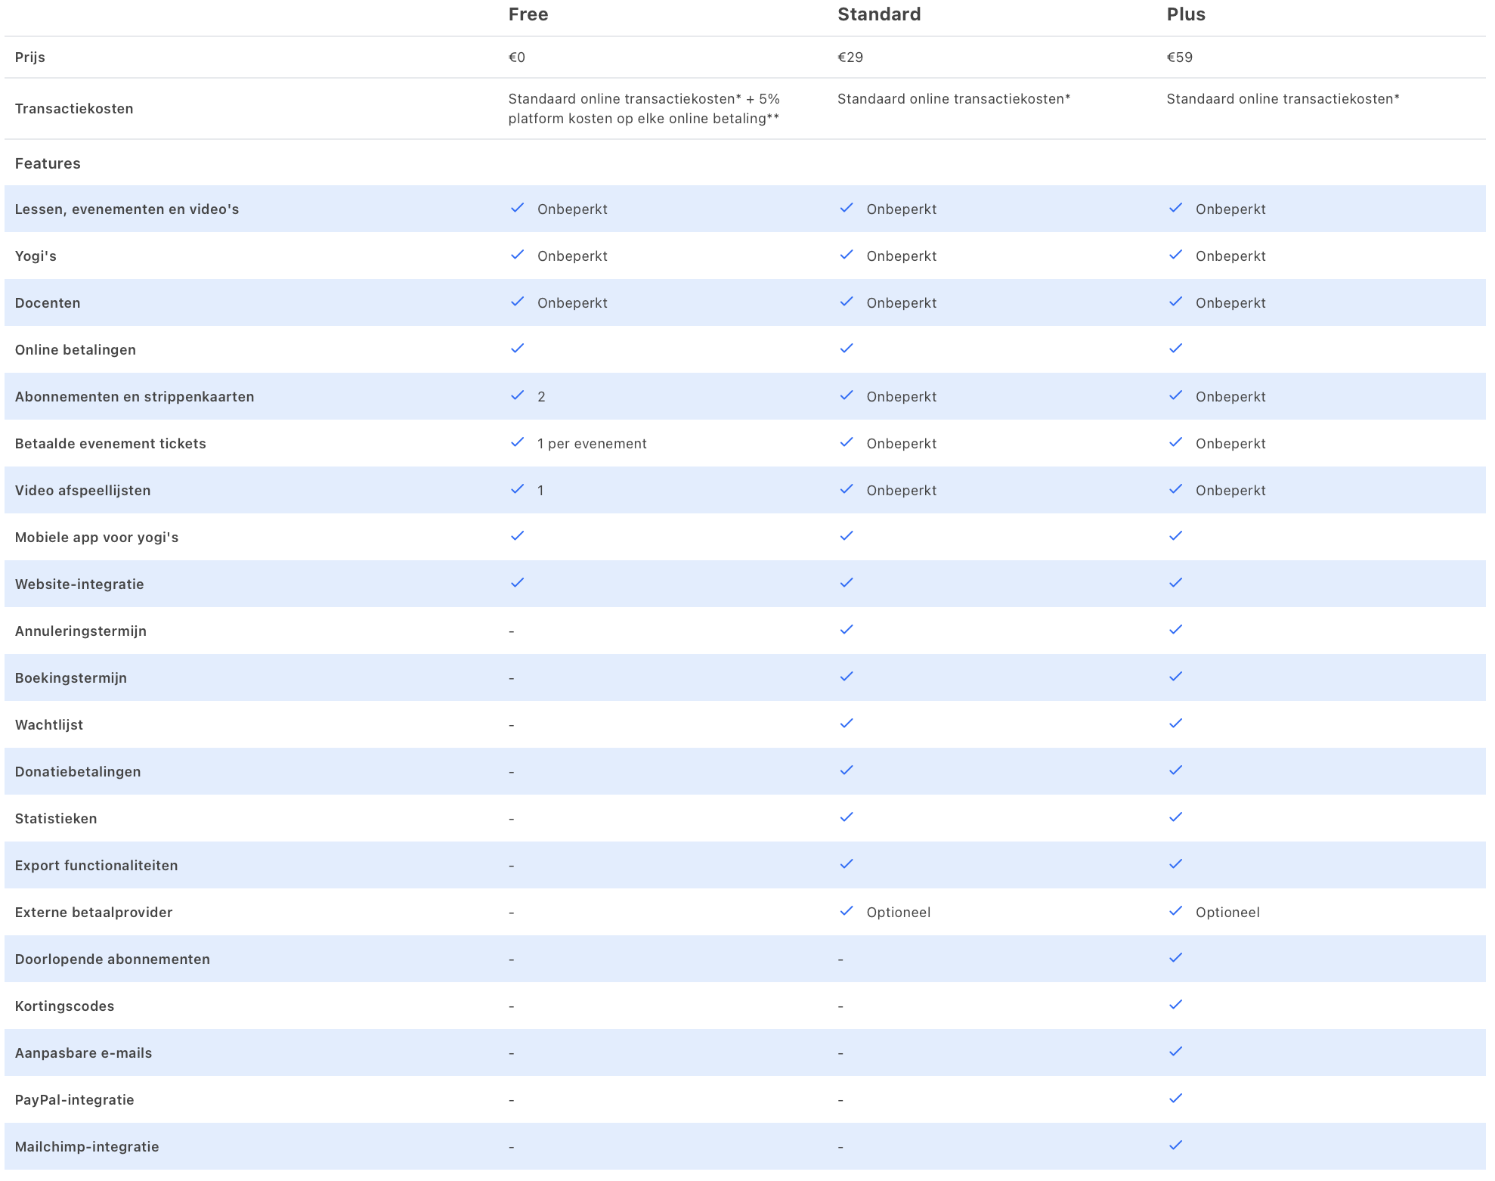The image size is (1495, 1181).
Task: Click the Mailchimp-integratie row label
Action: [87, 1147]
